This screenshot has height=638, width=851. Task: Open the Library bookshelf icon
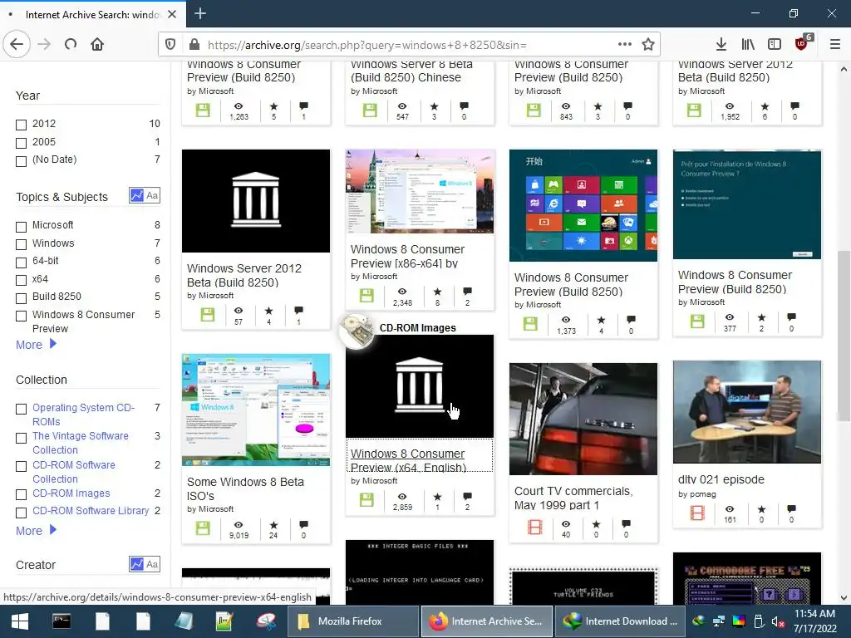pyautogui.click(x=748, y=44)
